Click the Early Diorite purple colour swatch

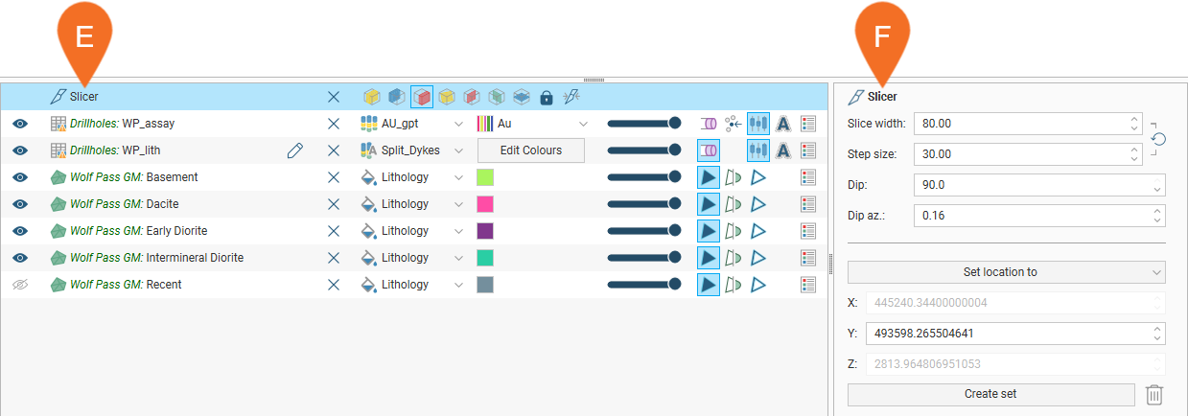coord(485,231)
